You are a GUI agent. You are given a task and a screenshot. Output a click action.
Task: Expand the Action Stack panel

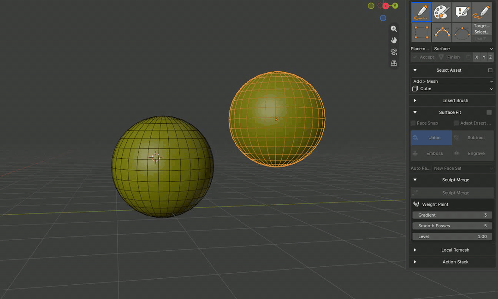(415, 262)
